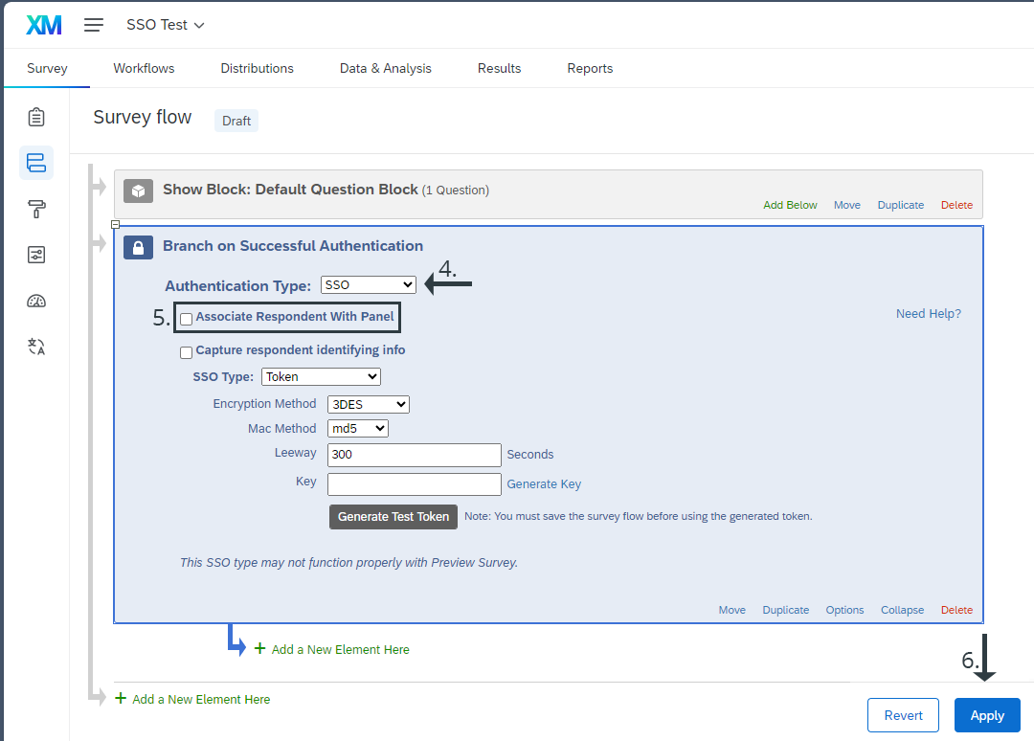Enable Associate Respondent With Panel checkbox

pos(187,318)
